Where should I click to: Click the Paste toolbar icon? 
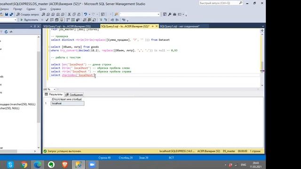(x=79, y=15)
